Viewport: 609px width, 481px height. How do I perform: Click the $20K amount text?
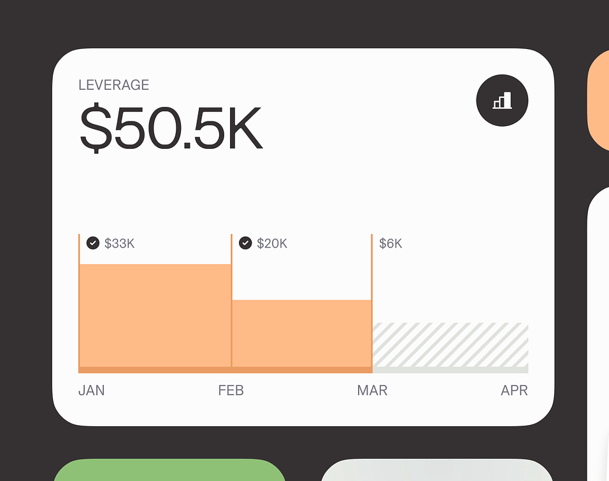click(x=272, y=244)
